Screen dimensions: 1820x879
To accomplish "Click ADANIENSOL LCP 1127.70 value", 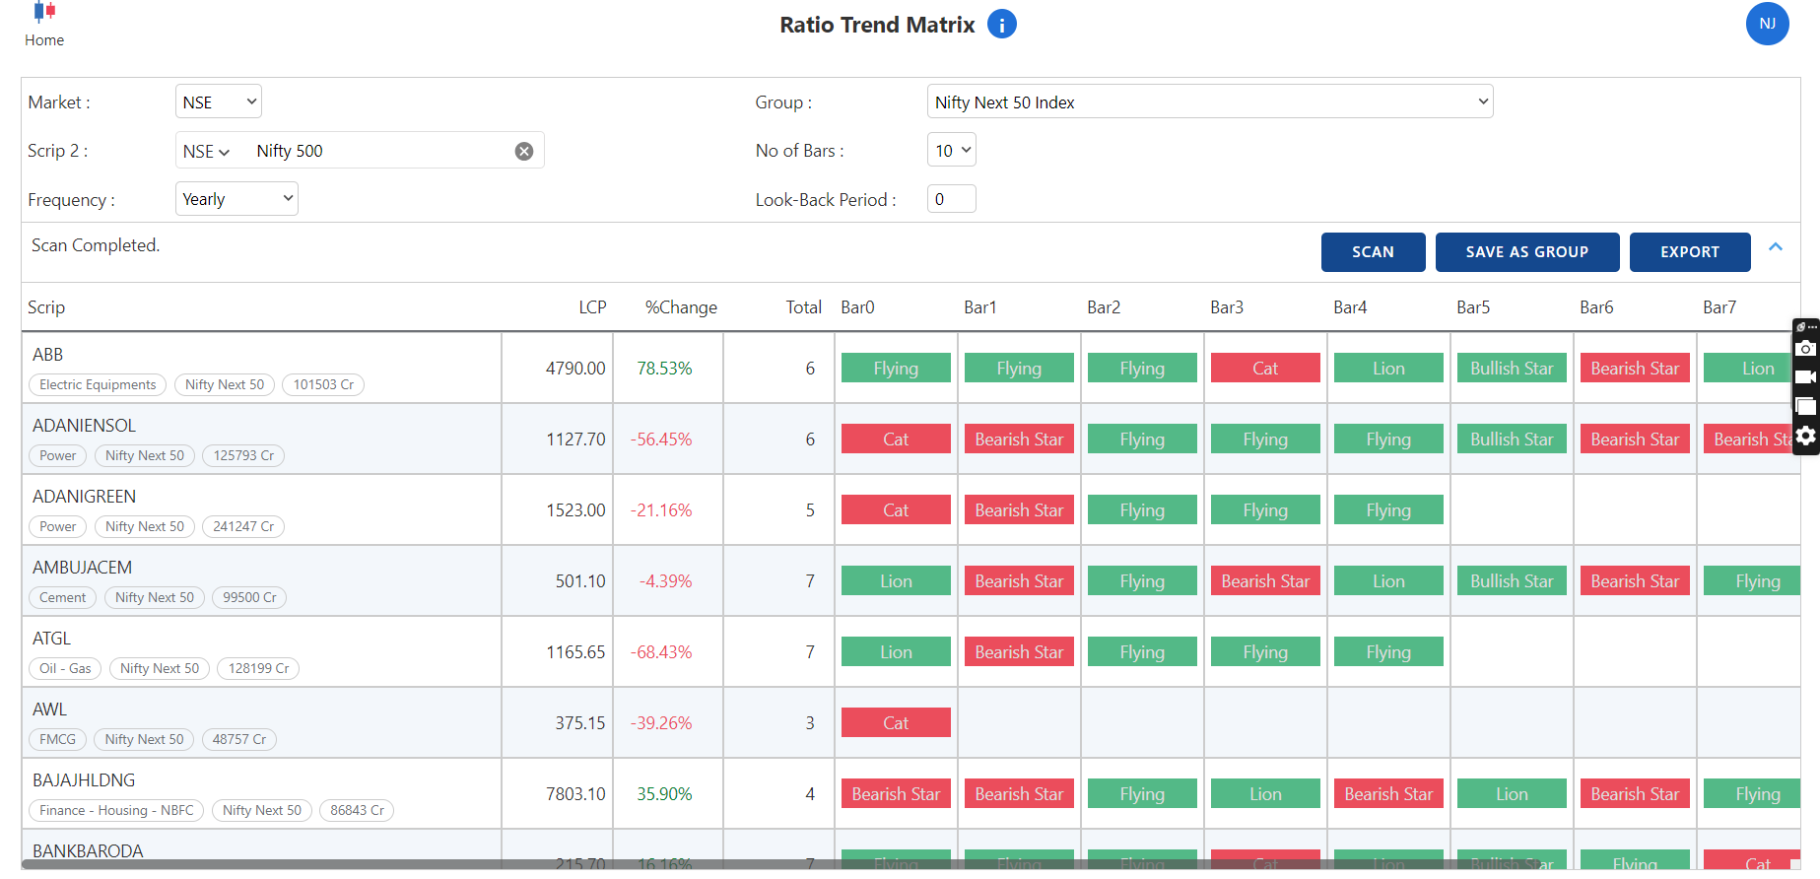I will tap(575, 439).
